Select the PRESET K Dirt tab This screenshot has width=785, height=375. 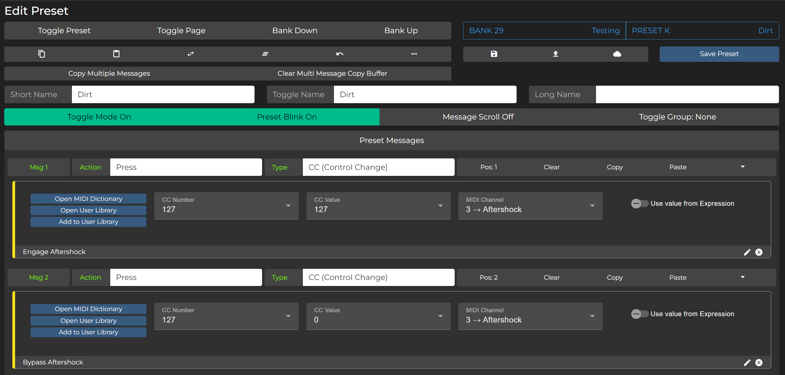point(702,30)
